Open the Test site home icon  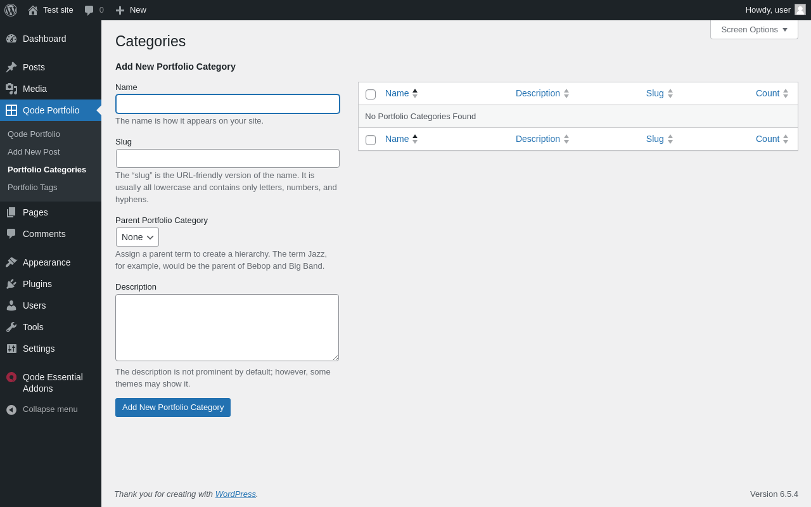click(x=33, y=10)
